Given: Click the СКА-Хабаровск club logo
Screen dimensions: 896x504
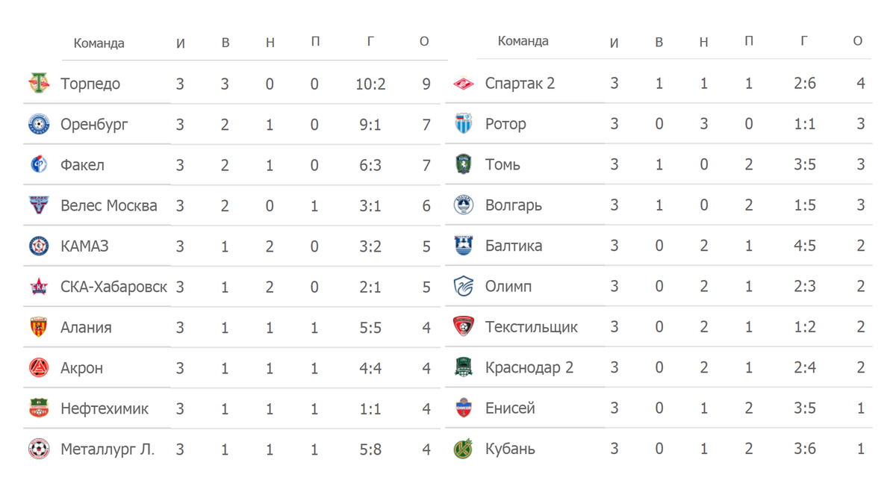Looking at the screenshot, I should pyautogui.click(x=39, y=286).
